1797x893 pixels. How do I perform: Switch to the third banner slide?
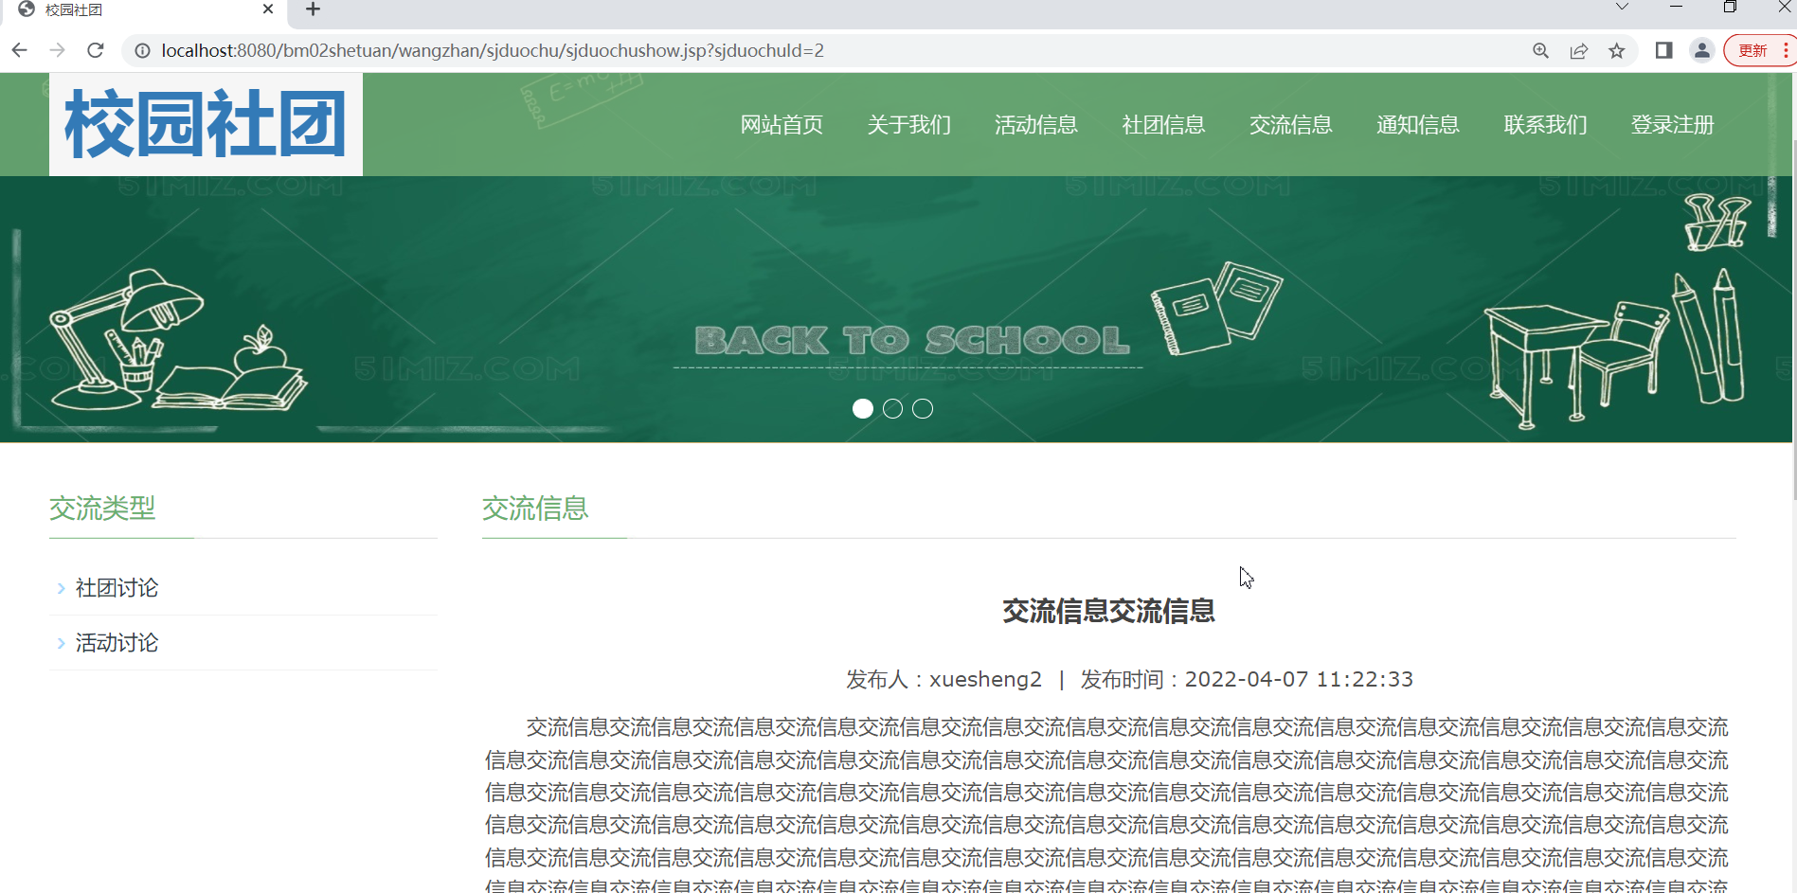click(923, 409)
